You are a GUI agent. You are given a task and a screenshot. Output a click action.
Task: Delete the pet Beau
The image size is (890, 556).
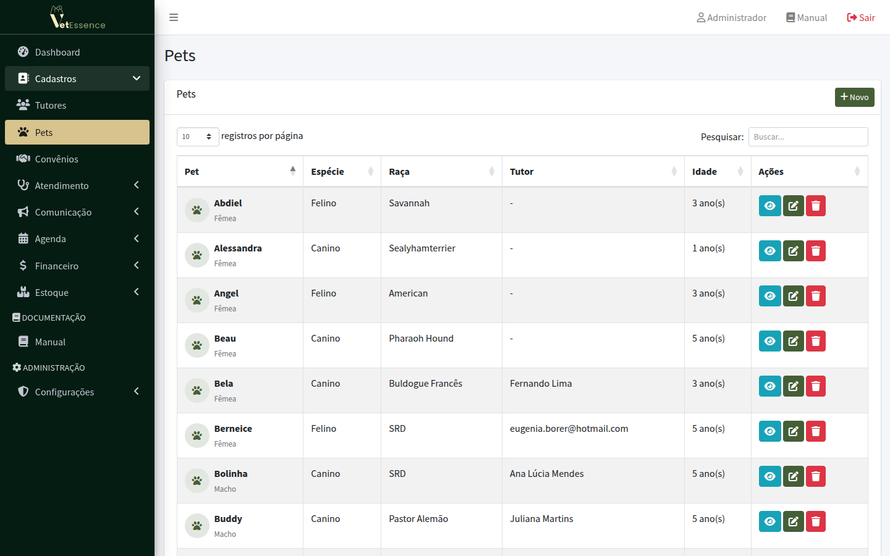coord(816,341)
